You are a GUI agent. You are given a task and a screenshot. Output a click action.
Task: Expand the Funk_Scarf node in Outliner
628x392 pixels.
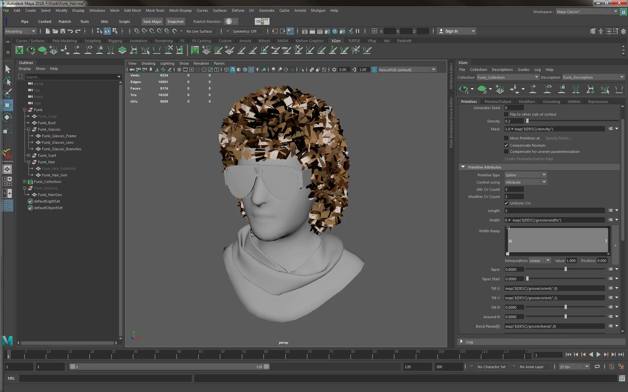[29, 155]
